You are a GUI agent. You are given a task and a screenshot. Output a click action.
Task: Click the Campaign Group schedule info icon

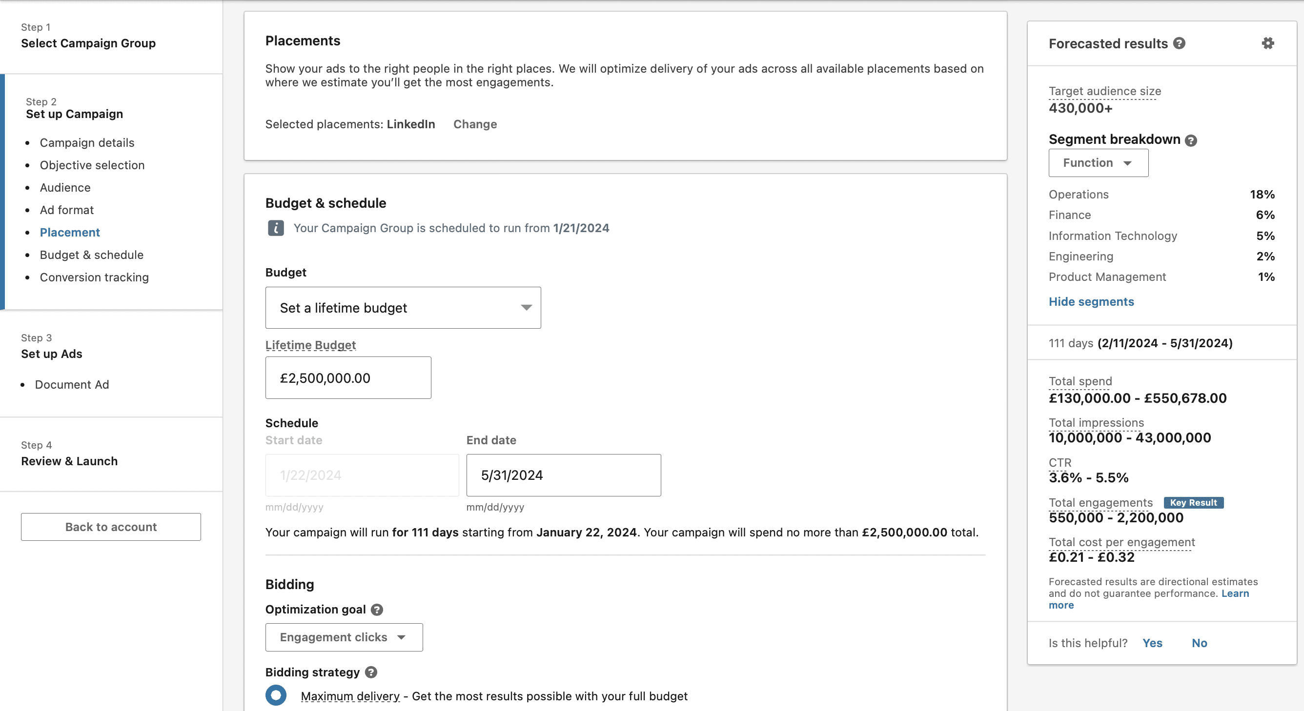point(275,228)
